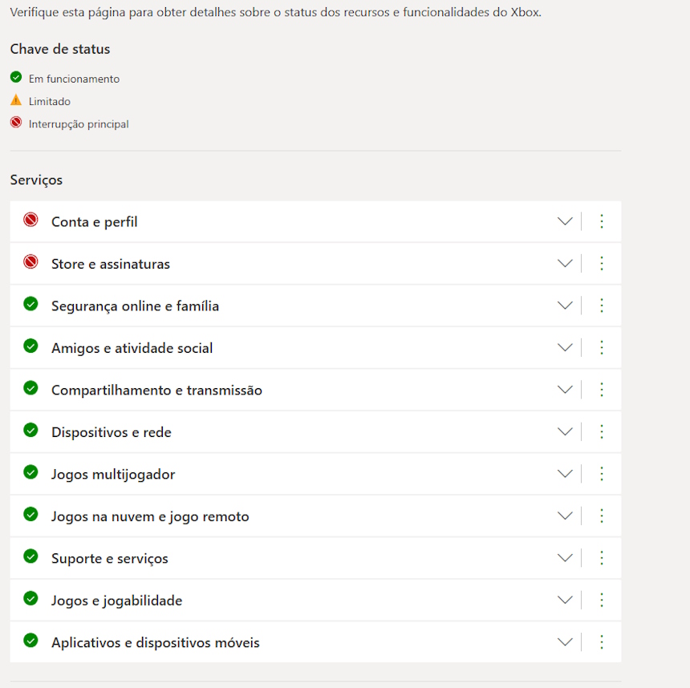
Task: Select the Amigos e atividade social label
Action: click(132, 348)
